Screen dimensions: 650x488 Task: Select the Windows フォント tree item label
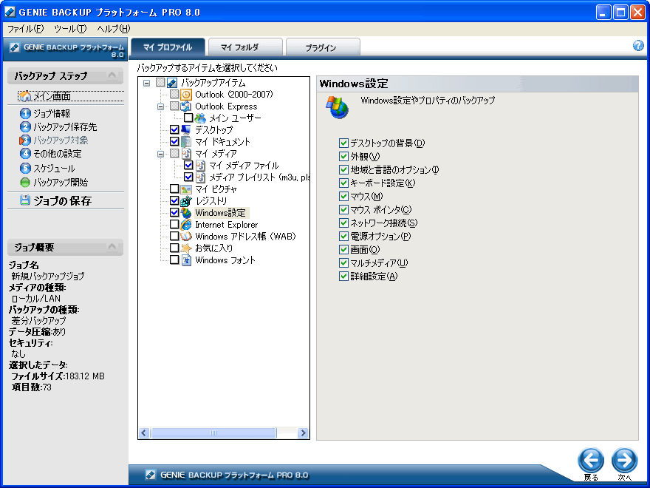pos(225,260)
